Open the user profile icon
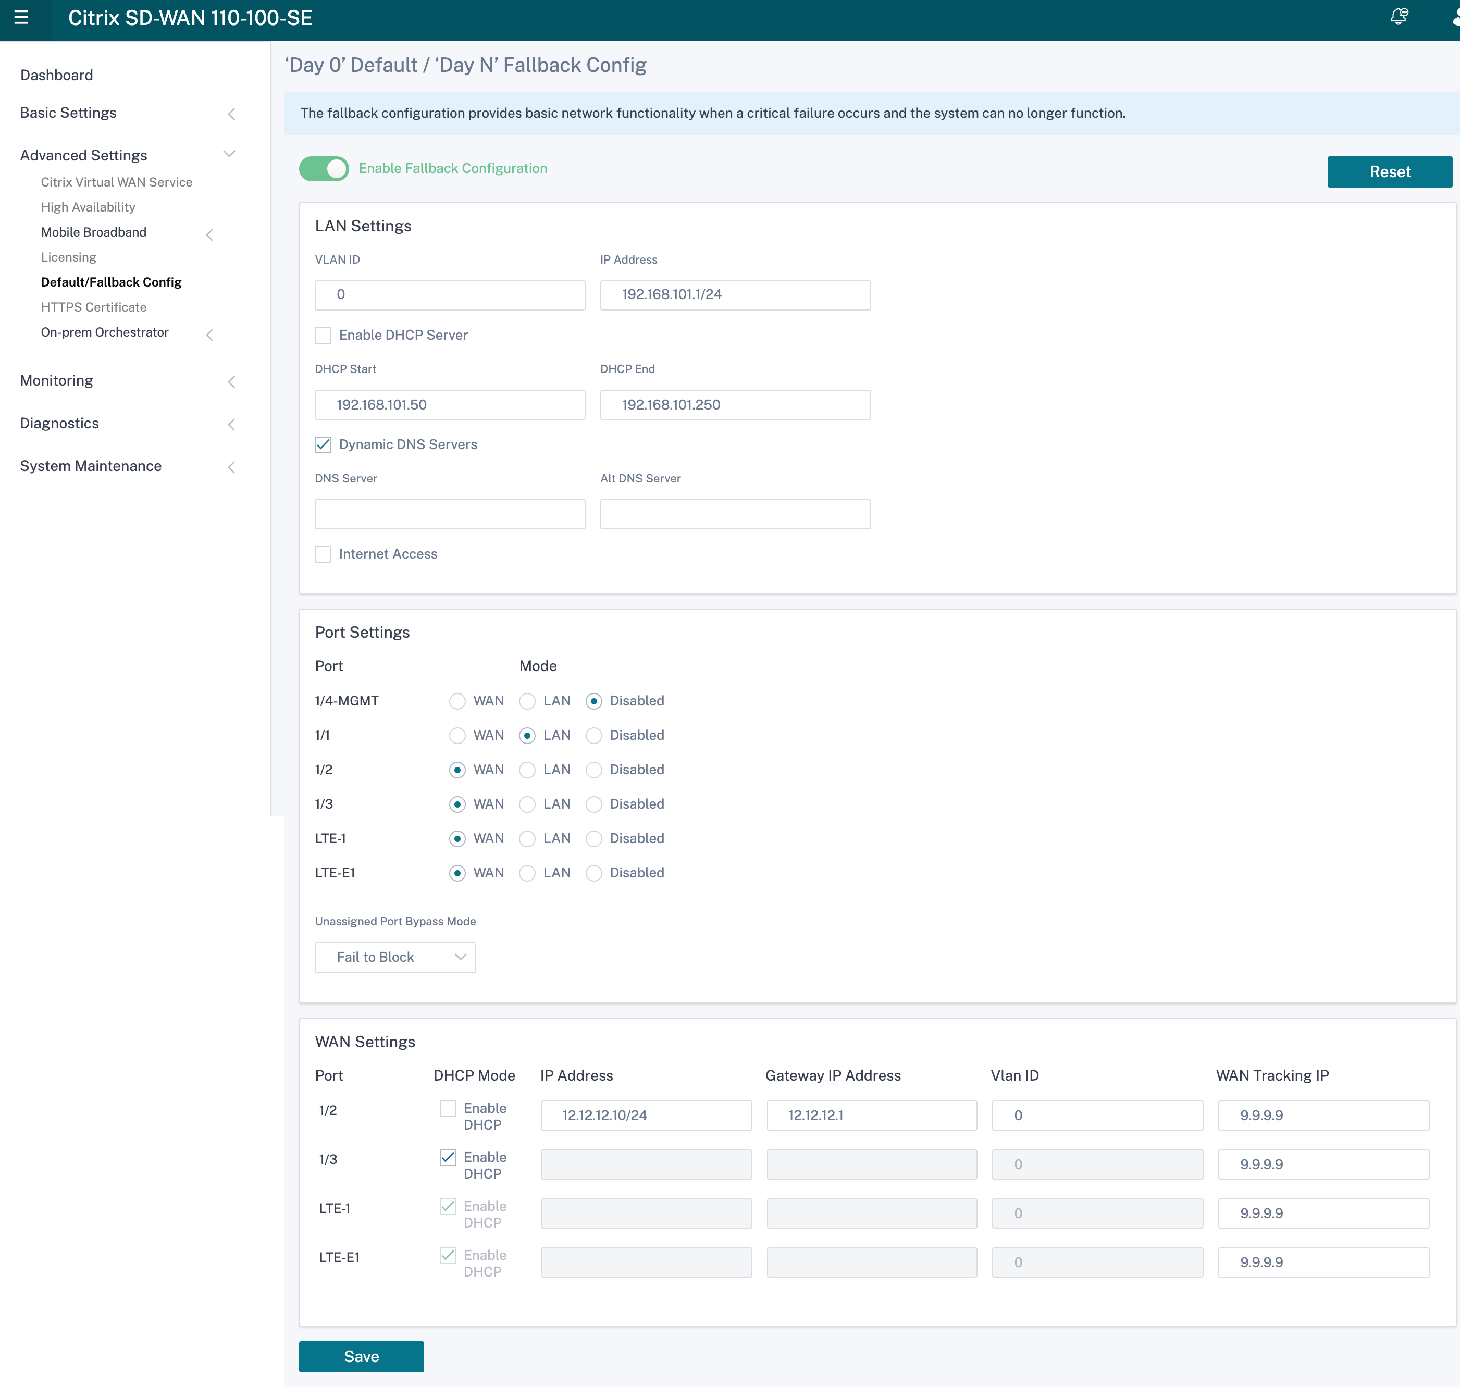 (1453, 18)
